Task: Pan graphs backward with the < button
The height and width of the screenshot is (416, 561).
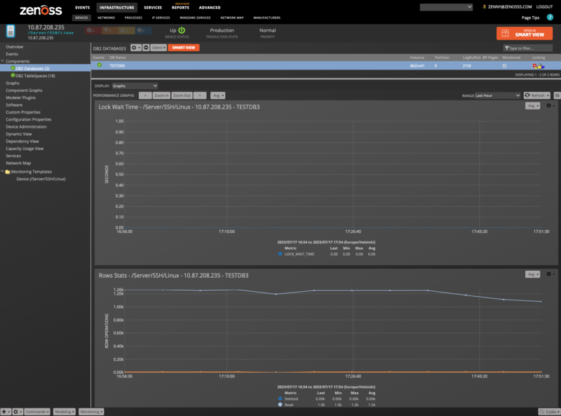Action: (x=145, y=95)
